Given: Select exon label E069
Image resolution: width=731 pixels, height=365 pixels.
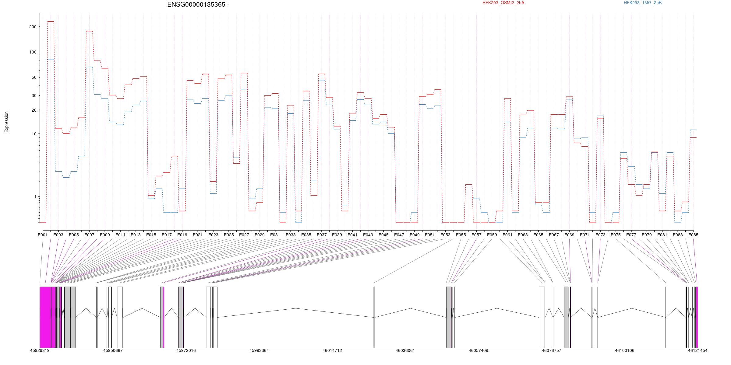Looking at the screenshot, I should (x=569, y=235).
